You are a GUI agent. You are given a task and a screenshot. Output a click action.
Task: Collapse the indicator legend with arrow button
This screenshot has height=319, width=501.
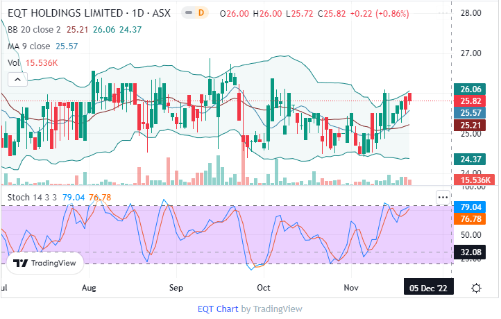tap(16, 80)
